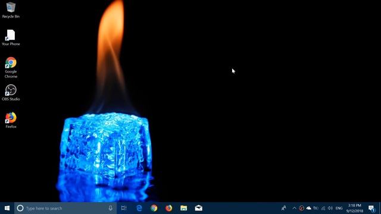
Task: Open the Wi-Fi network tray icon
Action: [323, 208]
